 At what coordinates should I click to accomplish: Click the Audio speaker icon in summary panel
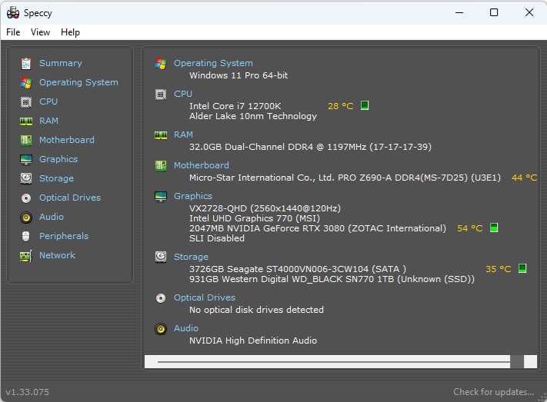(x=161, y=329)
